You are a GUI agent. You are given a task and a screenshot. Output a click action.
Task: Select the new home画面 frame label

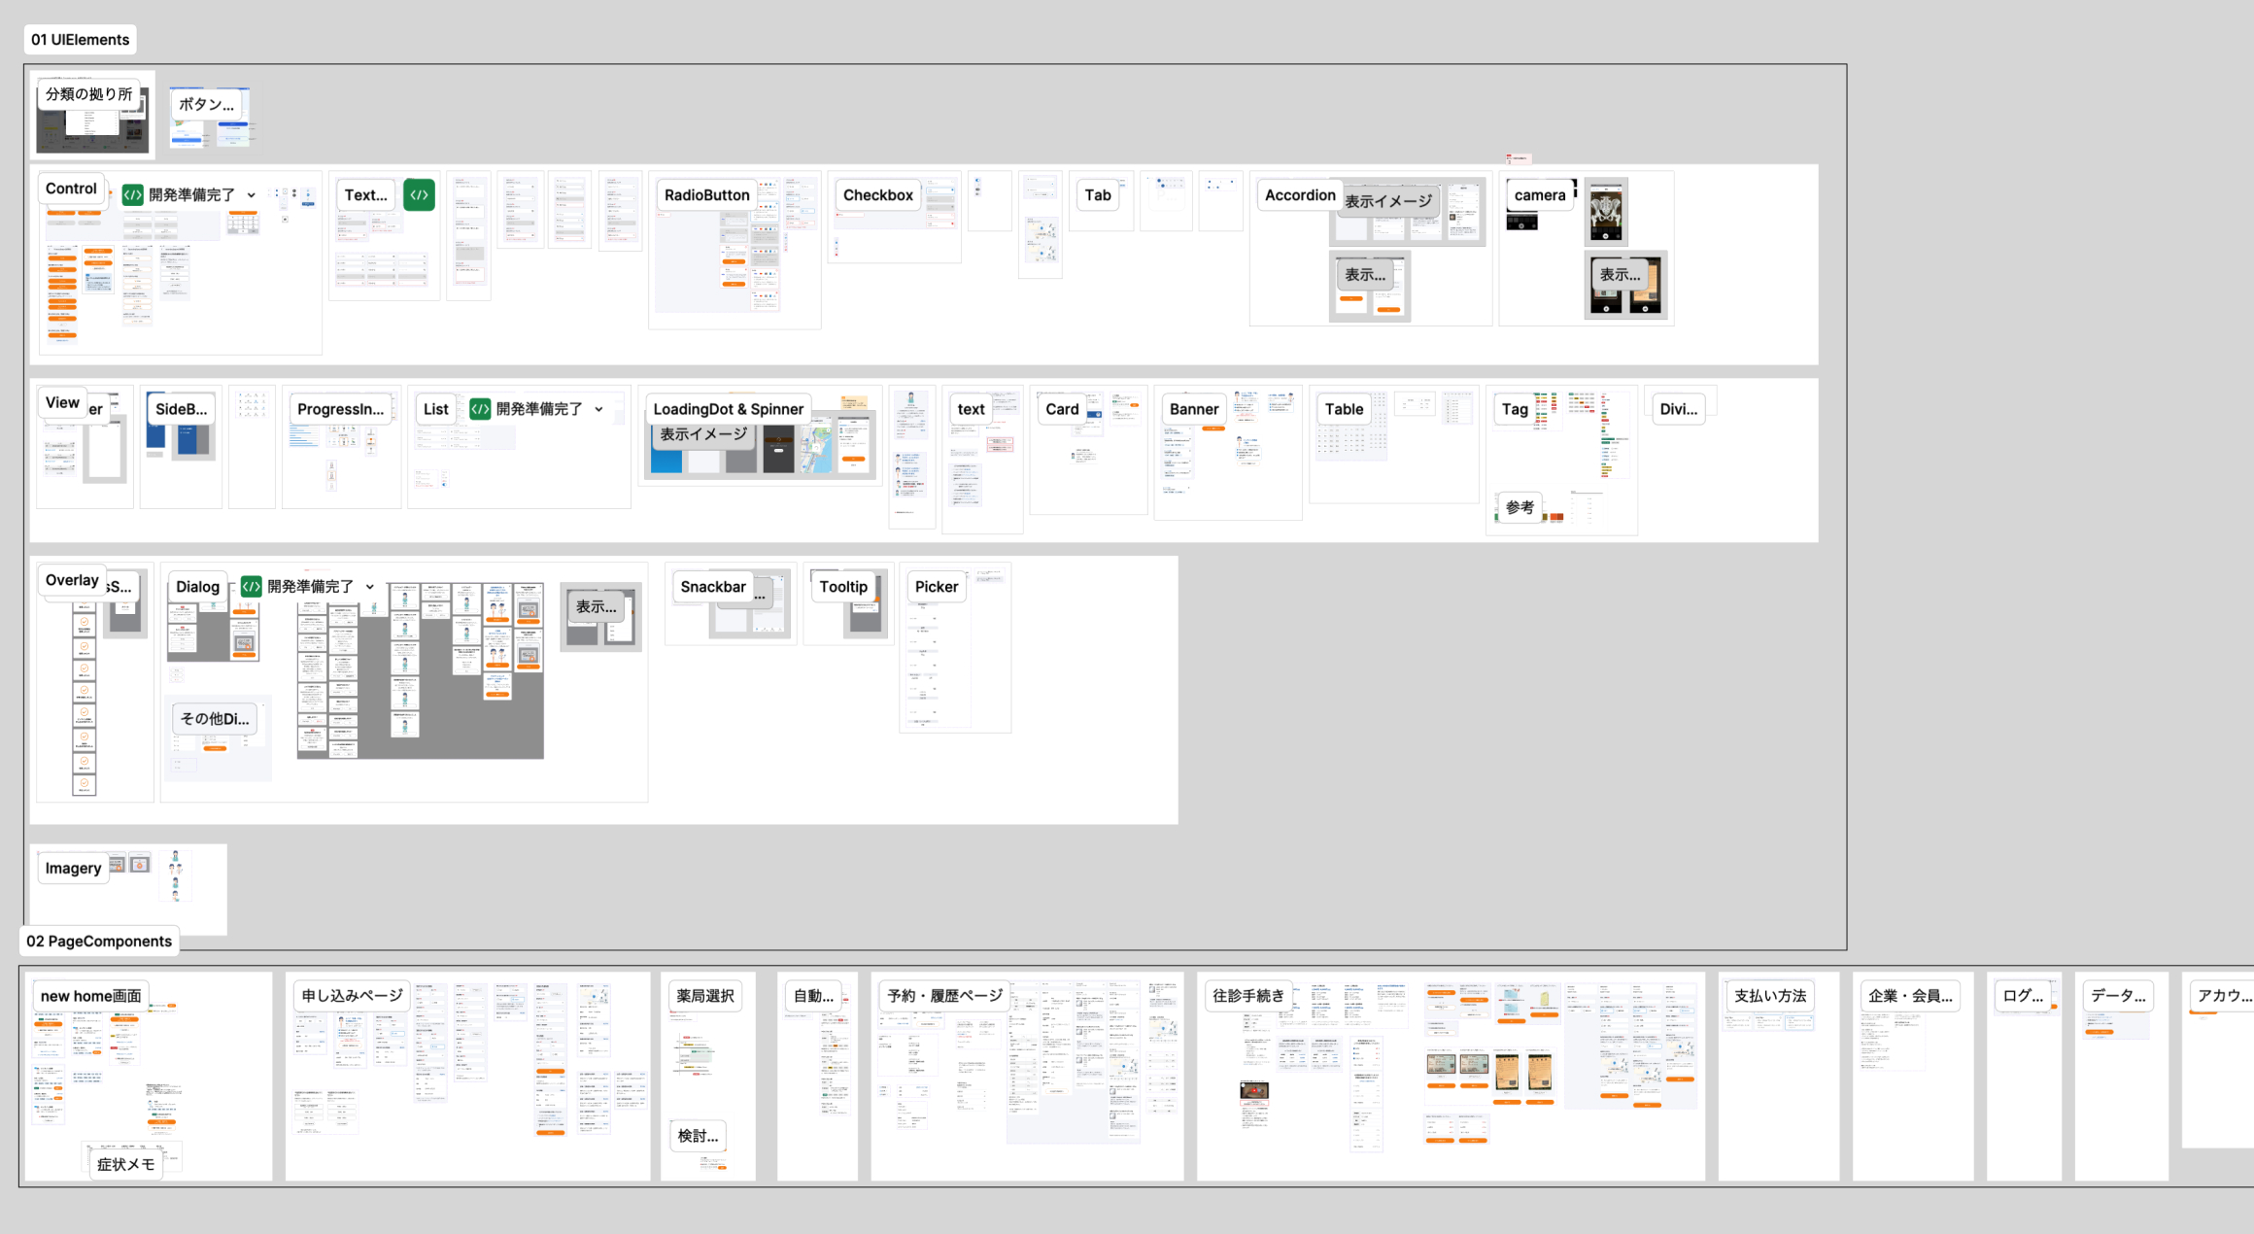pyautogui.click(x=89, y=996)
